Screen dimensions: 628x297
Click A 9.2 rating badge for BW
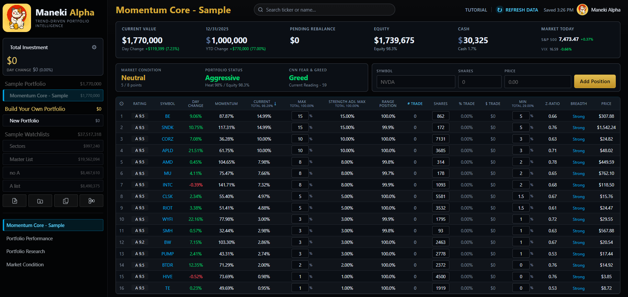click(x=140, y=242)
